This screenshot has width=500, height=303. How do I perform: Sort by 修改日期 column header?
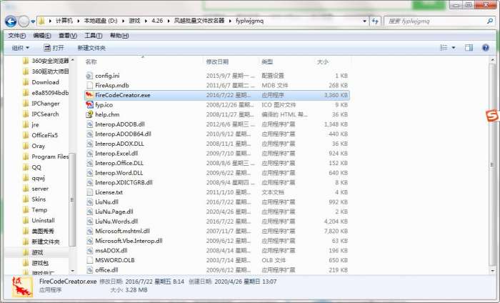pyautogui.click(x=217, y=61)
